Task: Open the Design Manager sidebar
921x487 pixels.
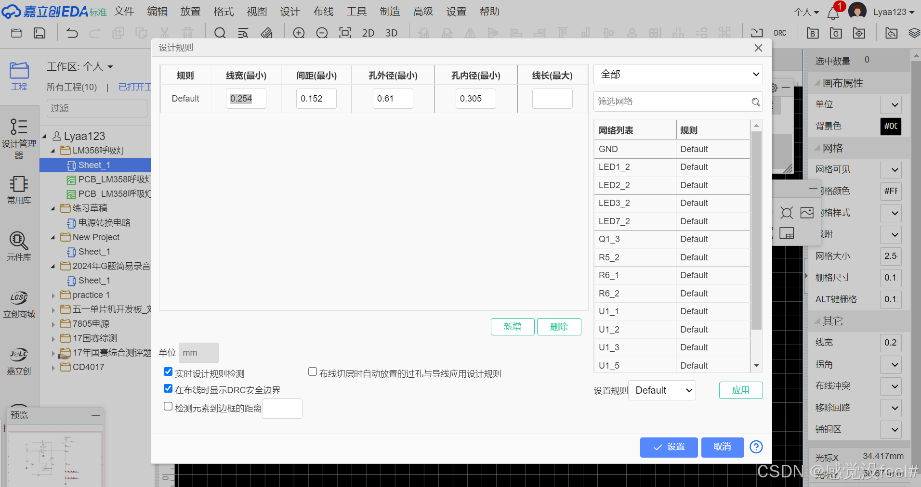Action: point(19,139)
